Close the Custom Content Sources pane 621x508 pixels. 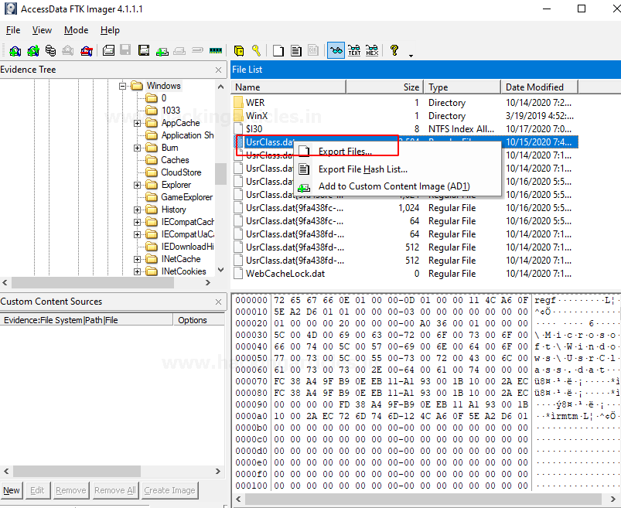click(x=218, y=302)
